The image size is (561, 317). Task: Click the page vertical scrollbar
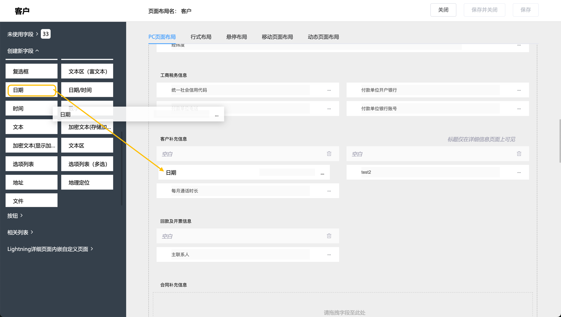560,141
